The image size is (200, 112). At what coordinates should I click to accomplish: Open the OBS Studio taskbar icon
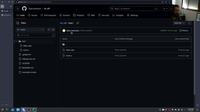(29, 110)
